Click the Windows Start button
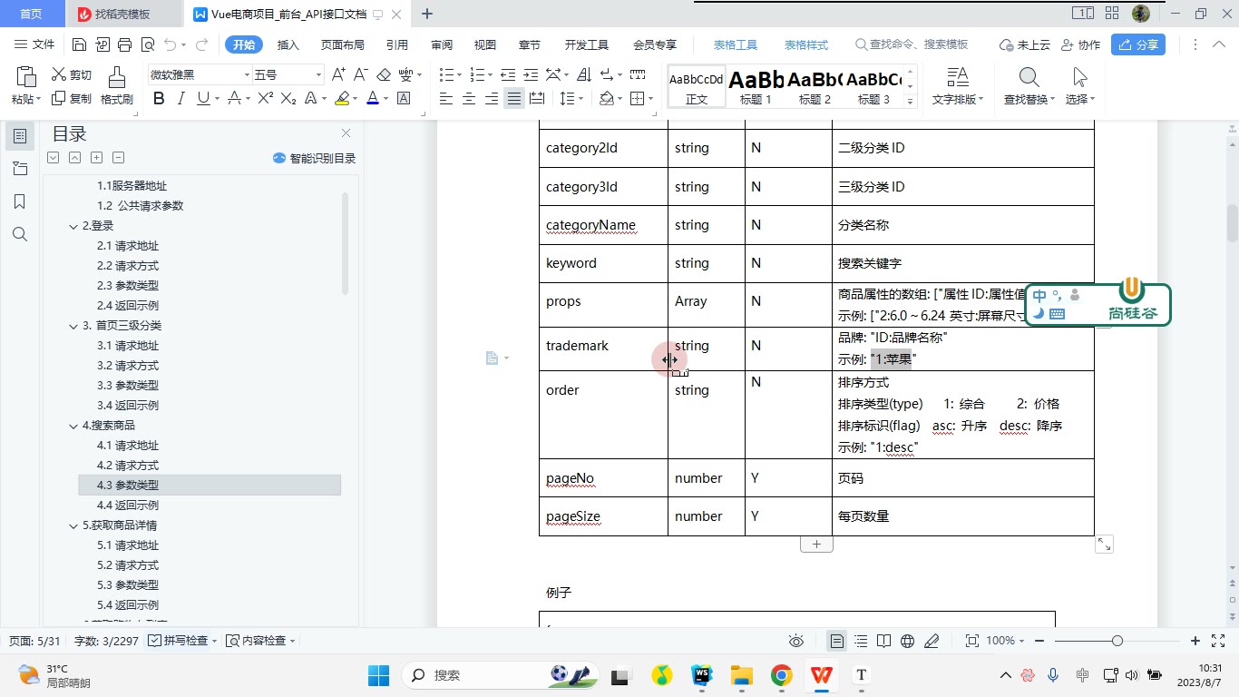This screenshot has height=697, width=1239. click(x=379, y=675)
